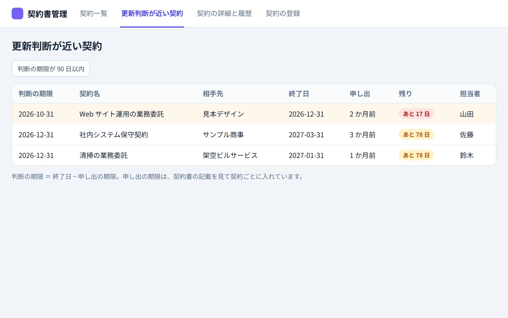The image size is (508, 318).
Task: Click the 担当者 column header
Action: pos(470,94)
